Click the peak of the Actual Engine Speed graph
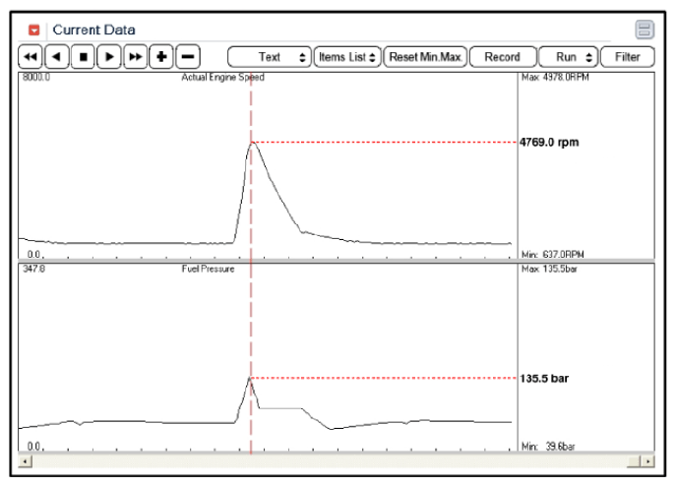The width and height of the screenshot is (676, 486). [252, 143]
